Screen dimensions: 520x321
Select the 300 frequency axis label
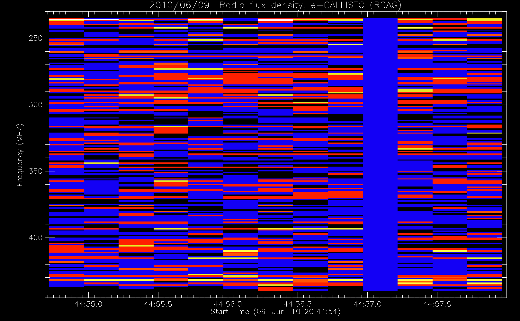[35, 105]
